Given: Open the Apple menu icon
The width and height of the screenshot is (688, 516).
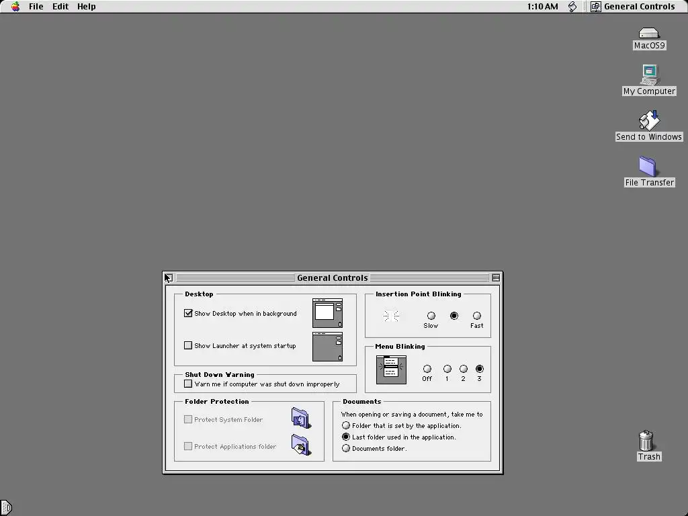Looking at the screenshot, I should (x=15, y=7).
